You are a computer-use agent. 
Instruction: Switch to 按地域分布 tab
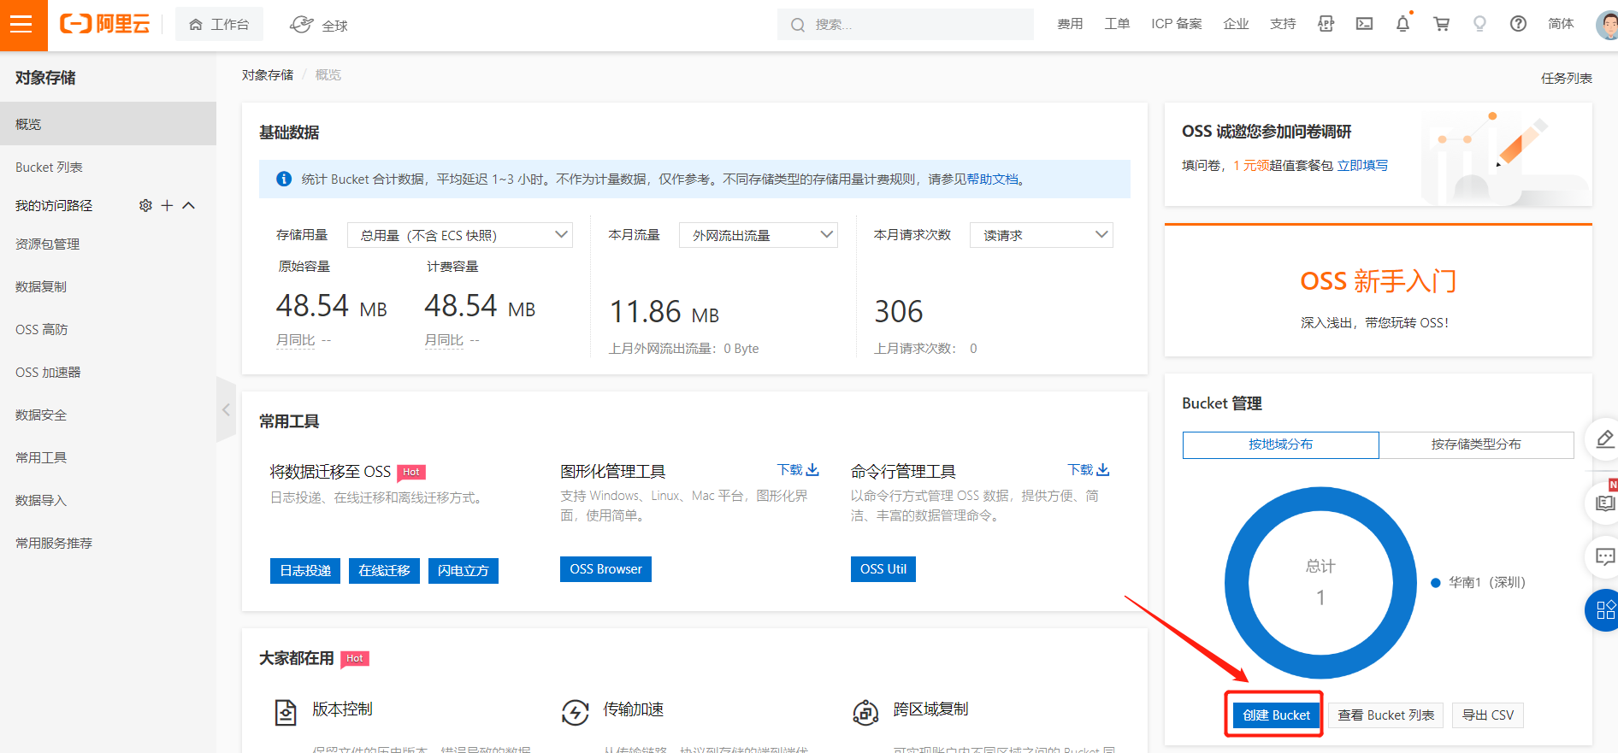click(1280, 444)
